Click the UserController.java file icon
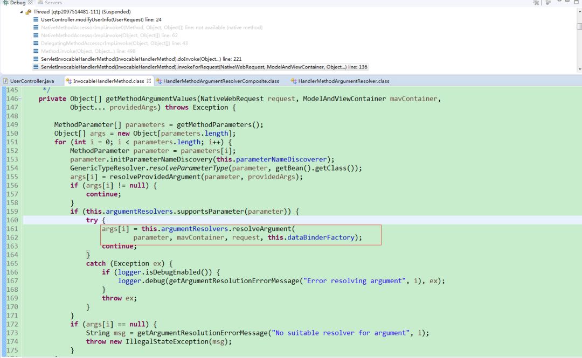Screen dimensions: 582x358 point(5,81)
